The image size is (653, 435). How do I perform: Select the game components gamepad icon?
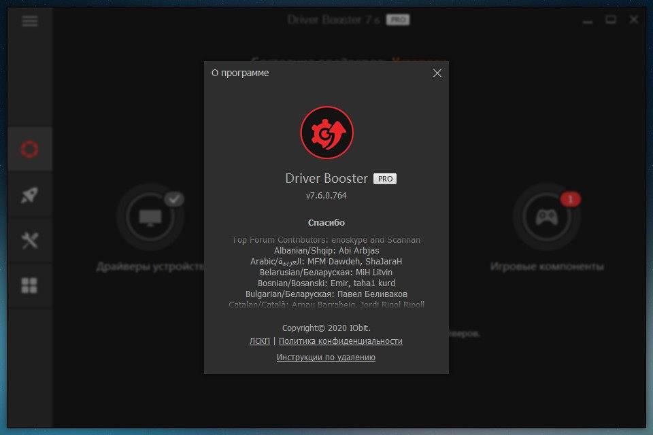(546, 217)
